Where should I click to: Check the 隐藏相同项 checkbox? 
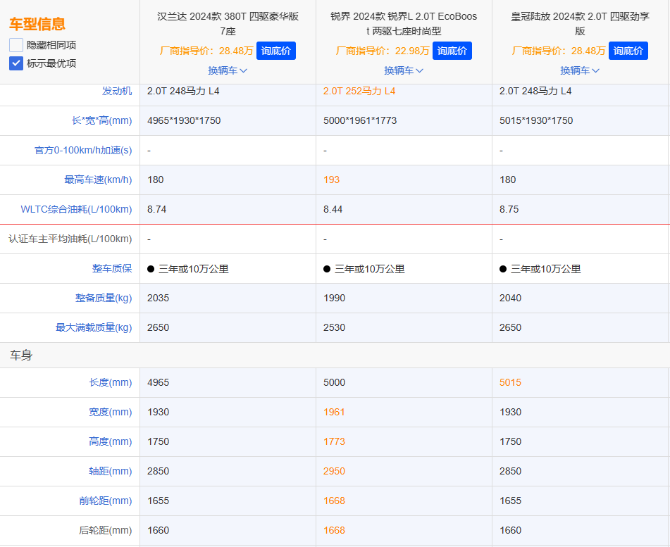(16, 45)
